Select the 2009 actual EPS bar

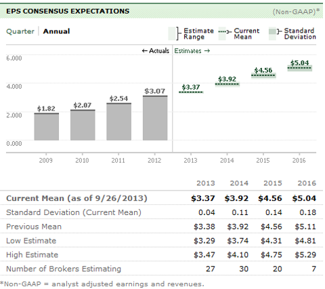click(x=47, y=127)
